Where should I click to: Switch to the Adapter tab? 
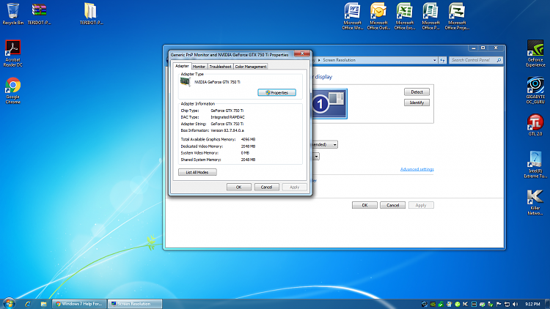pos(182,66)
